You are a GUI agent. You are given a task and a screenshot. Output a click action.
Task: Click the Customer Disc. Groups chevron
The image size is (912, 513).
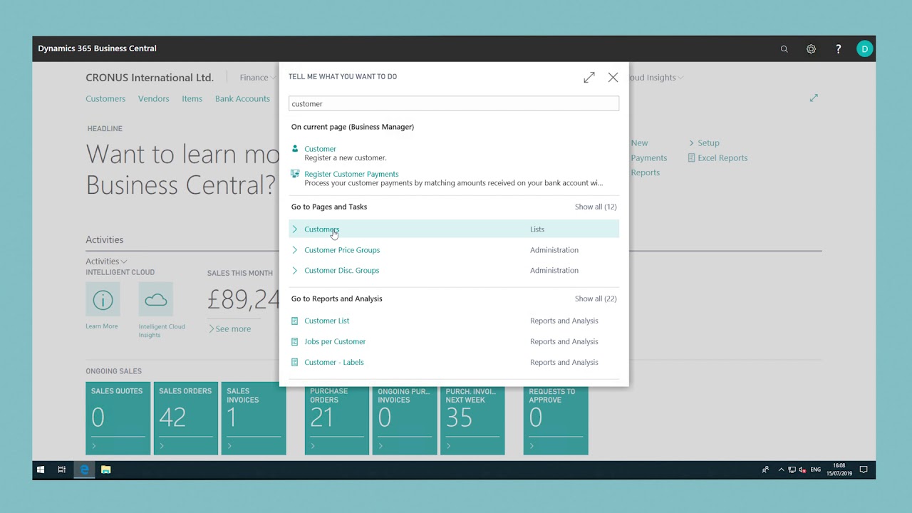point(295,271)
